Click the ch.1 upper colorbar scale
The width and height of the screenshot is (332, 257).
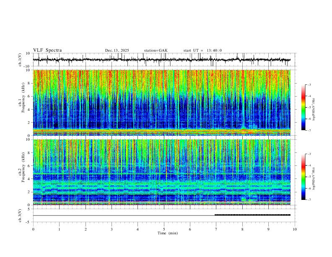coord(303,108)
